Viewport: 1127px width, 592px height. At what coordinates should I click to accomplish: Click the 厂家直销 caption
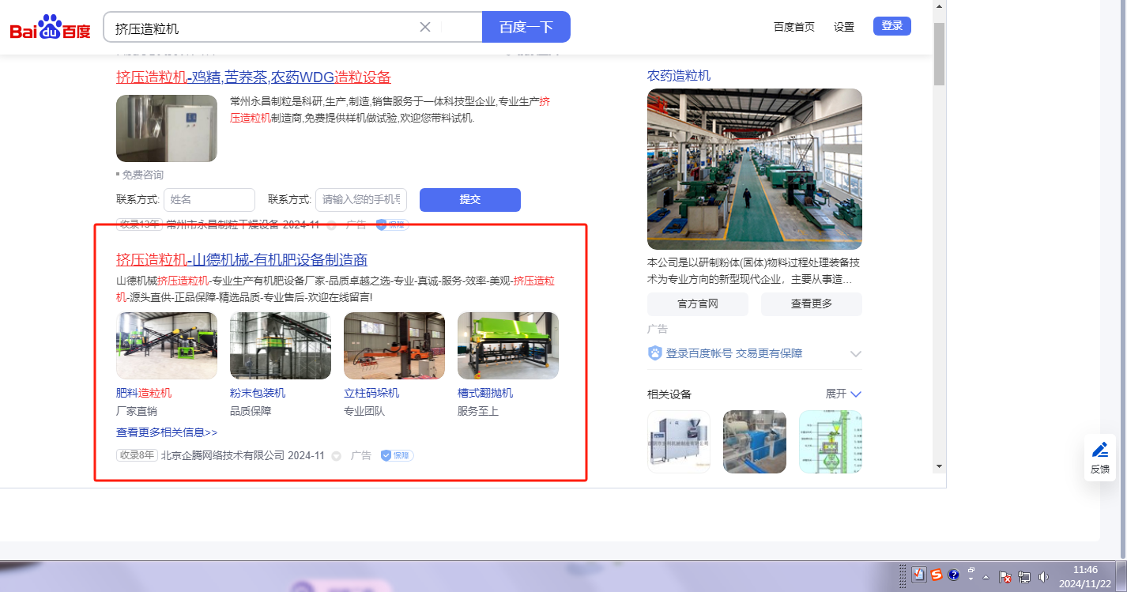pos(137,411)
